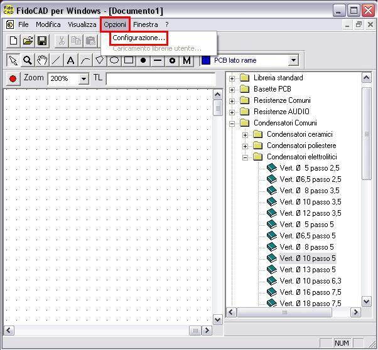Pick the PCB pad tool

pos(172,60)
